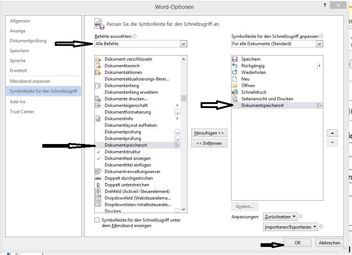Open the Importieren/Exportieren dropdown button
The width and height of the screenshot is (352, 255).
291,227
